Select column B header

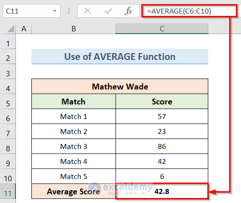[x=74, y=29]
